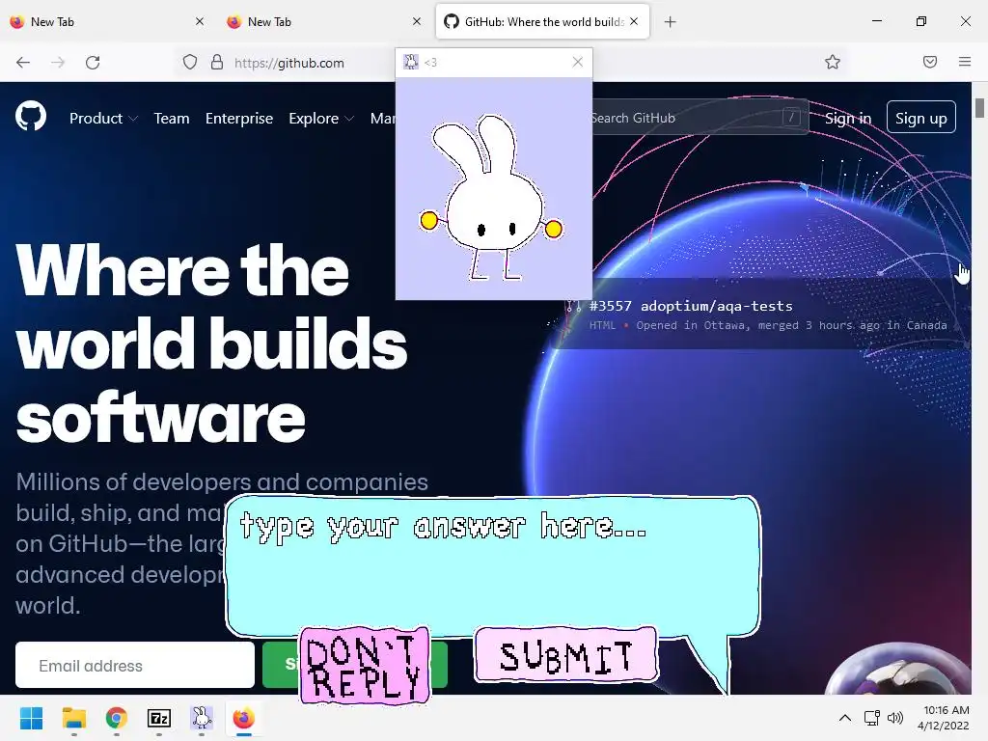Image resolution: width=988 pixels, height=741 pixels.
Task: Open the Pocket save icon
Action: click(x=930, y=62)
